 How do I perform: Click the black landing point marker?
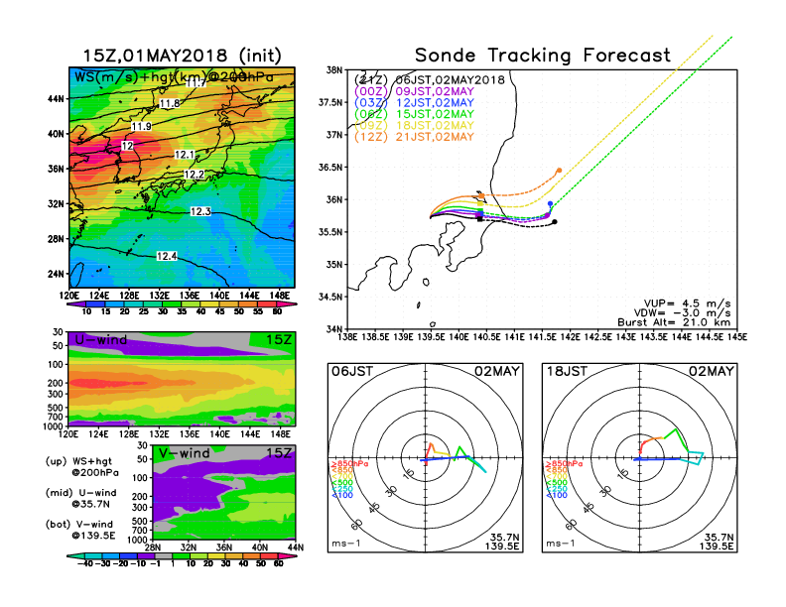pyautogui.click(x=555, y=221)
